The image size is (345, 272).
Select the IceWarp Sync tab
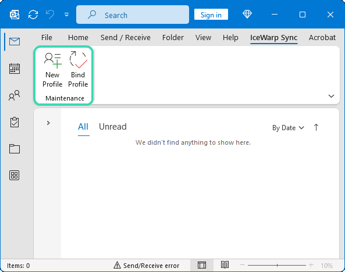point(273,38)
